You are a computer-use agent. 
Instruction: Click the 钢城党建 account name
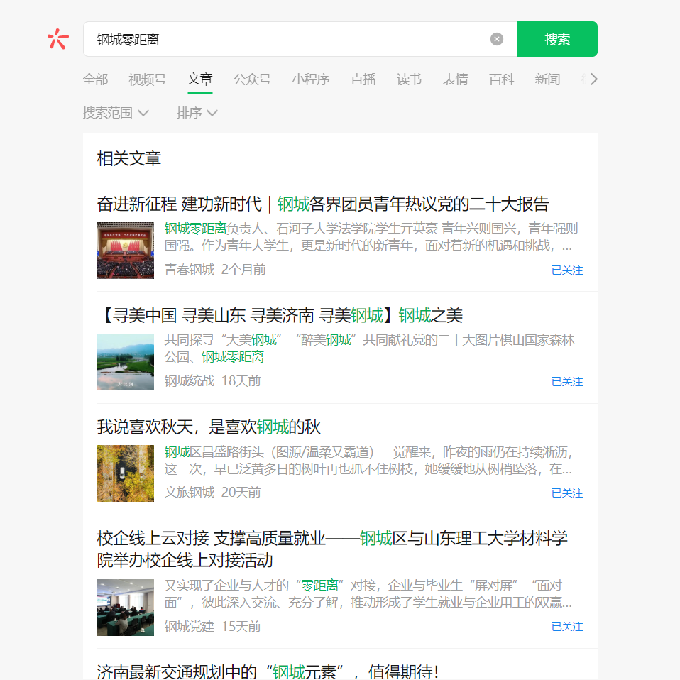click(190, 626)
